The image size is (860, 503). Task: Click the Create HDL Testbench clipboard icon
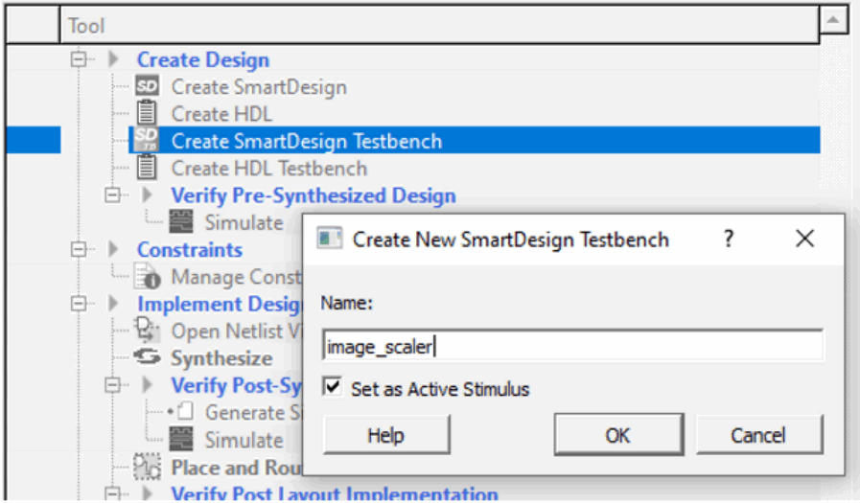[147, 167]
